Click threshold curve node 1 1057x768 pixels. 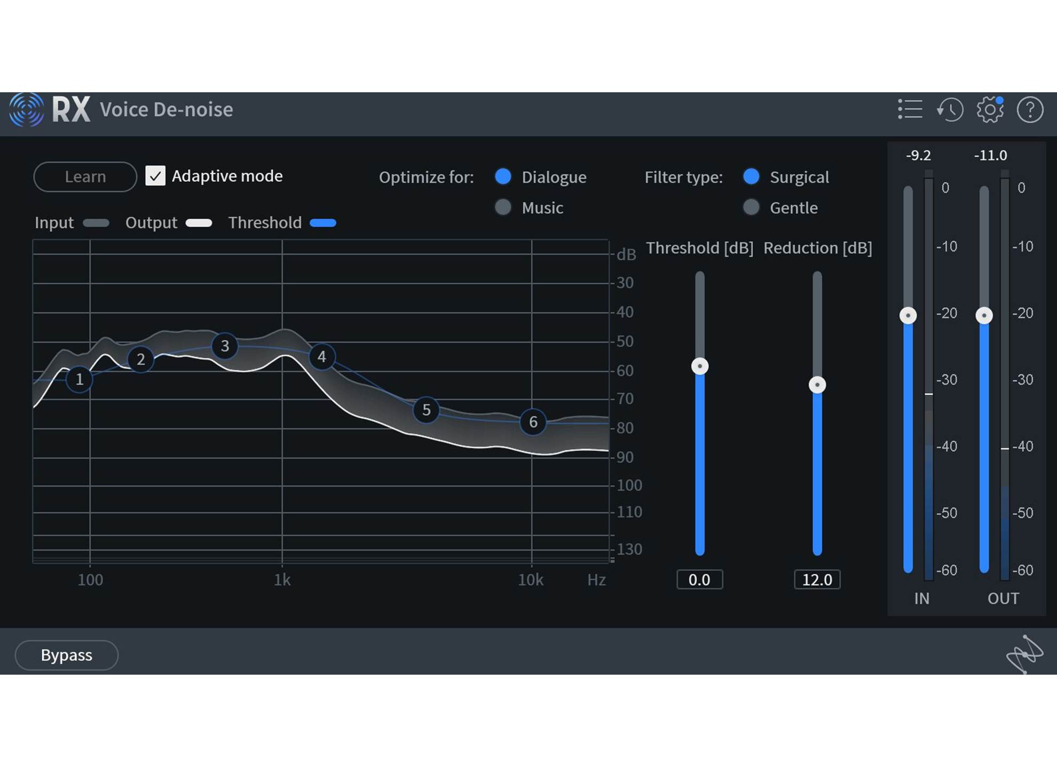pyautogui.click(x=80, y=379)
